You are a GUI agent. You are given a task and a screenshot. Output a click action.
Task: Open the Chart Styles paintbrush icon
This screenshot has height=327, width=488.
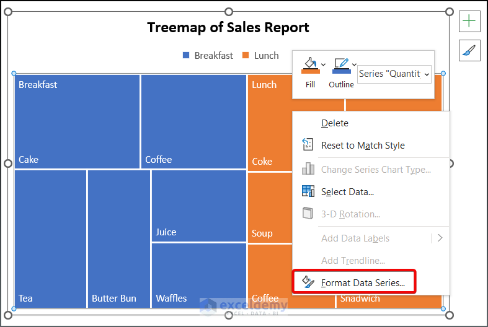(469, 50)
